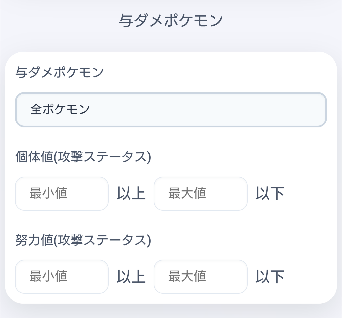The width and height of the screenshot is (342, 318).
Task: Open the 全ポケモン selection box
Action: pyautogui.click(x=171, y=110)
